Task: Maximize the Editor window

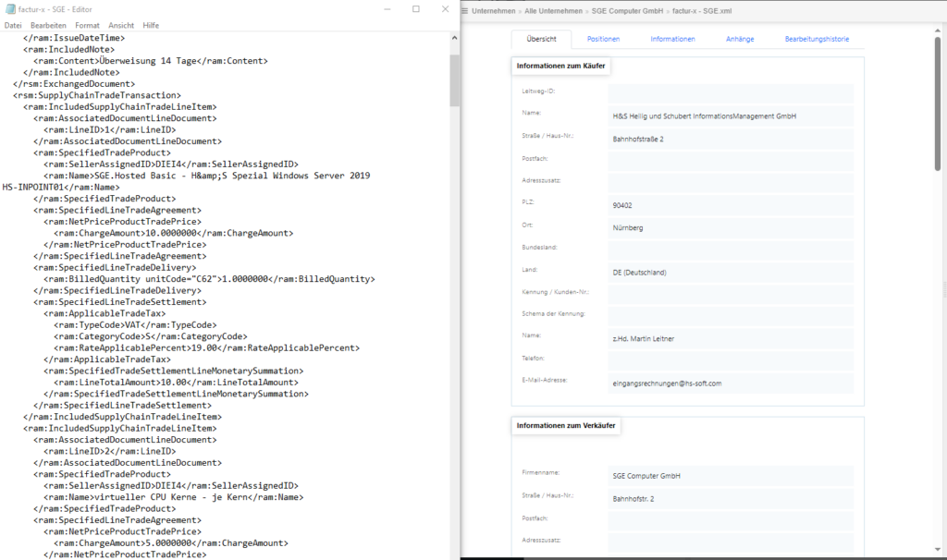Action: [416, 9]
